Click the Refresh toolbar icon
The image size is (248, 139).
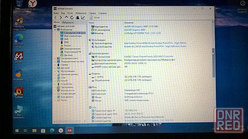pyautogui.click(x=72, y=17)
